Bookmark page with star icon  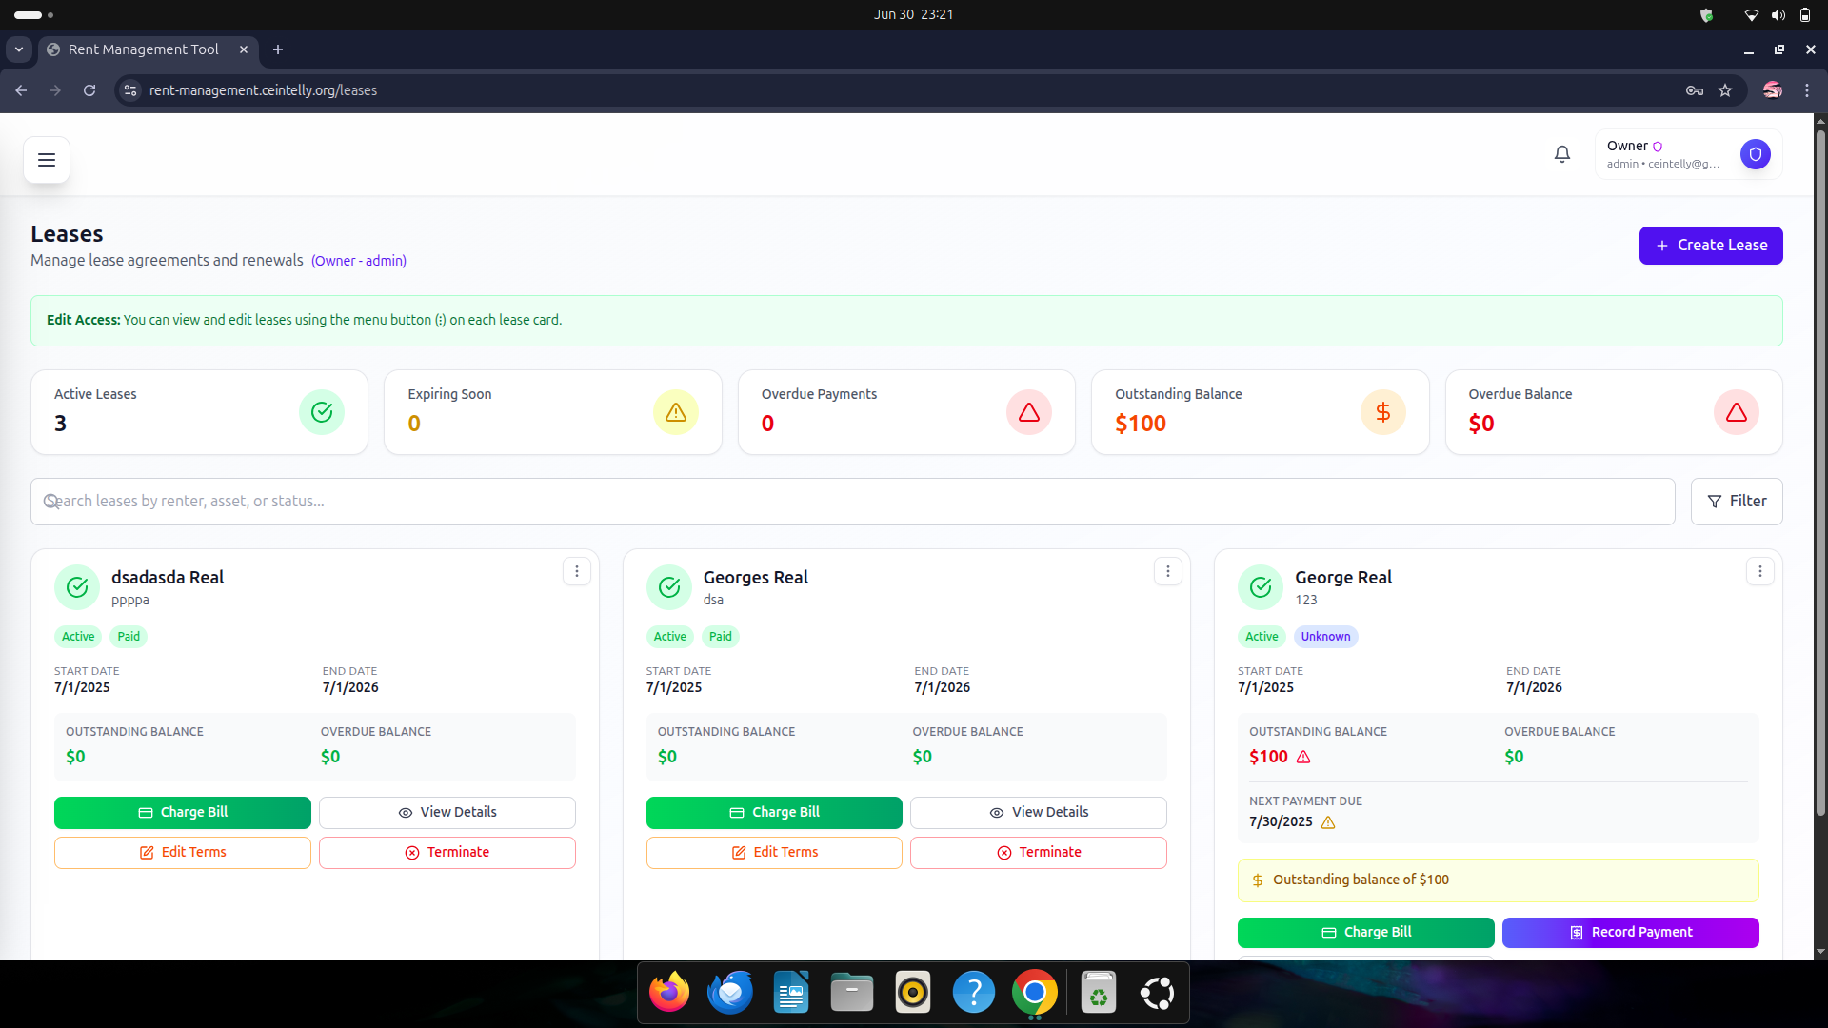(1725, 90)
